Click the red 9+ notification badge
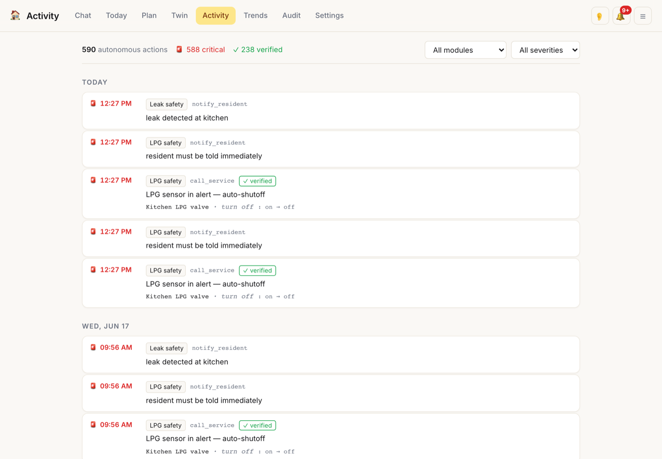662x459 pixels. (x=625, y=10)
